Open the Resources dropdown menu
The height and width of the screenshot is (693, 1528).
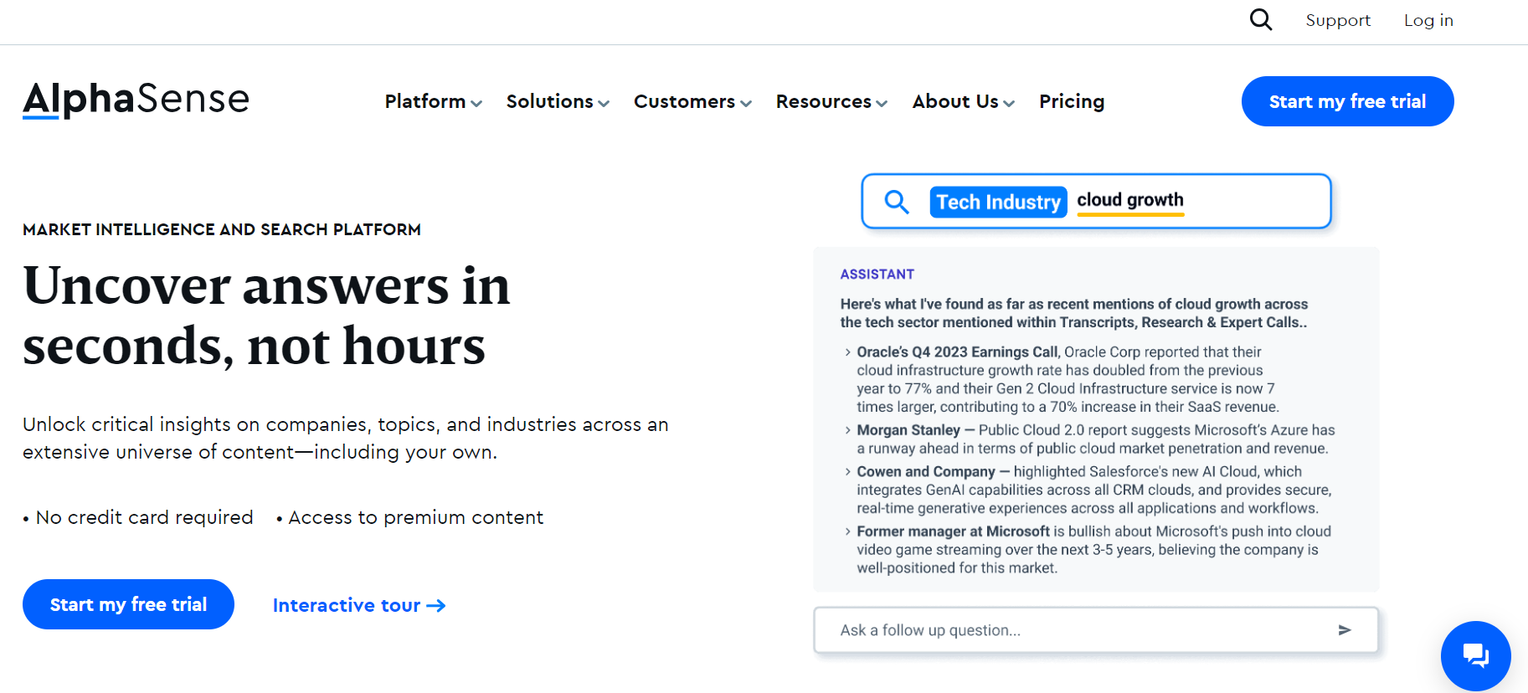coord(831,101)
